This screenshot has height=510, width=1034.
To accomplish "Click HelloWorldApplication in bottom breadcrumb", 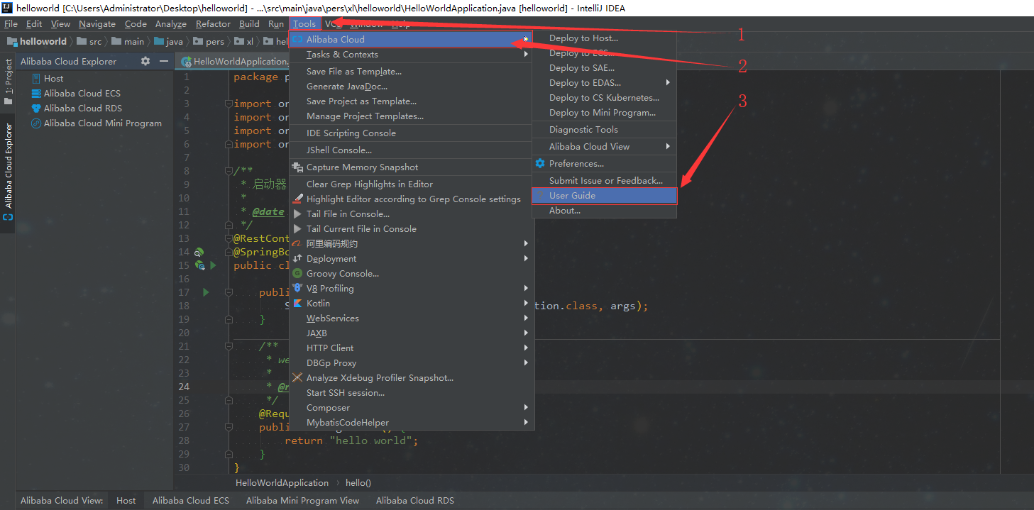I will [282, 482].
